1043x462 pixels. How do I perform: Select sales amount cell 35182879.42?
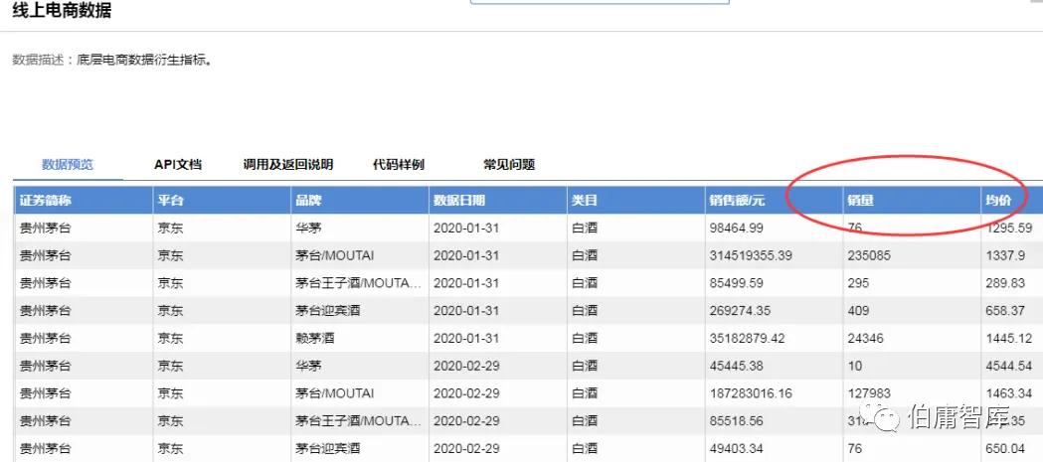[747, 339]
